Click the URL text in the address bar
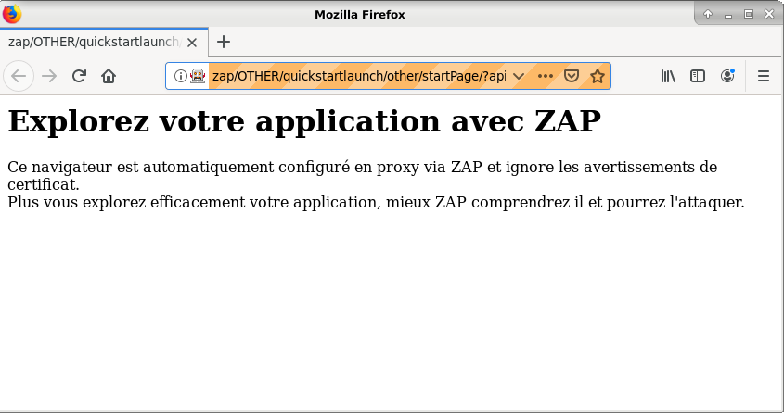This screenshot has height=413, width=784. tap(359, 76)
